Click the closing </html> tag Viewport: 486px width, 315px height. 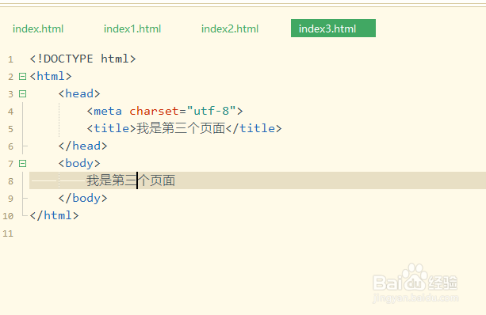pyautogui.click(x=54, y=215)
